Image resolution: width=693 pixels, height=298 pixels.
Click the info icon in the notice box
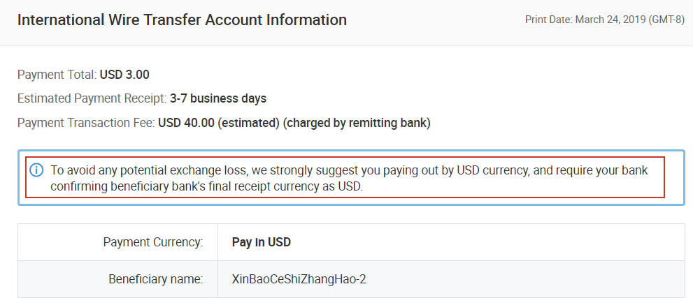tap(37, 170)
